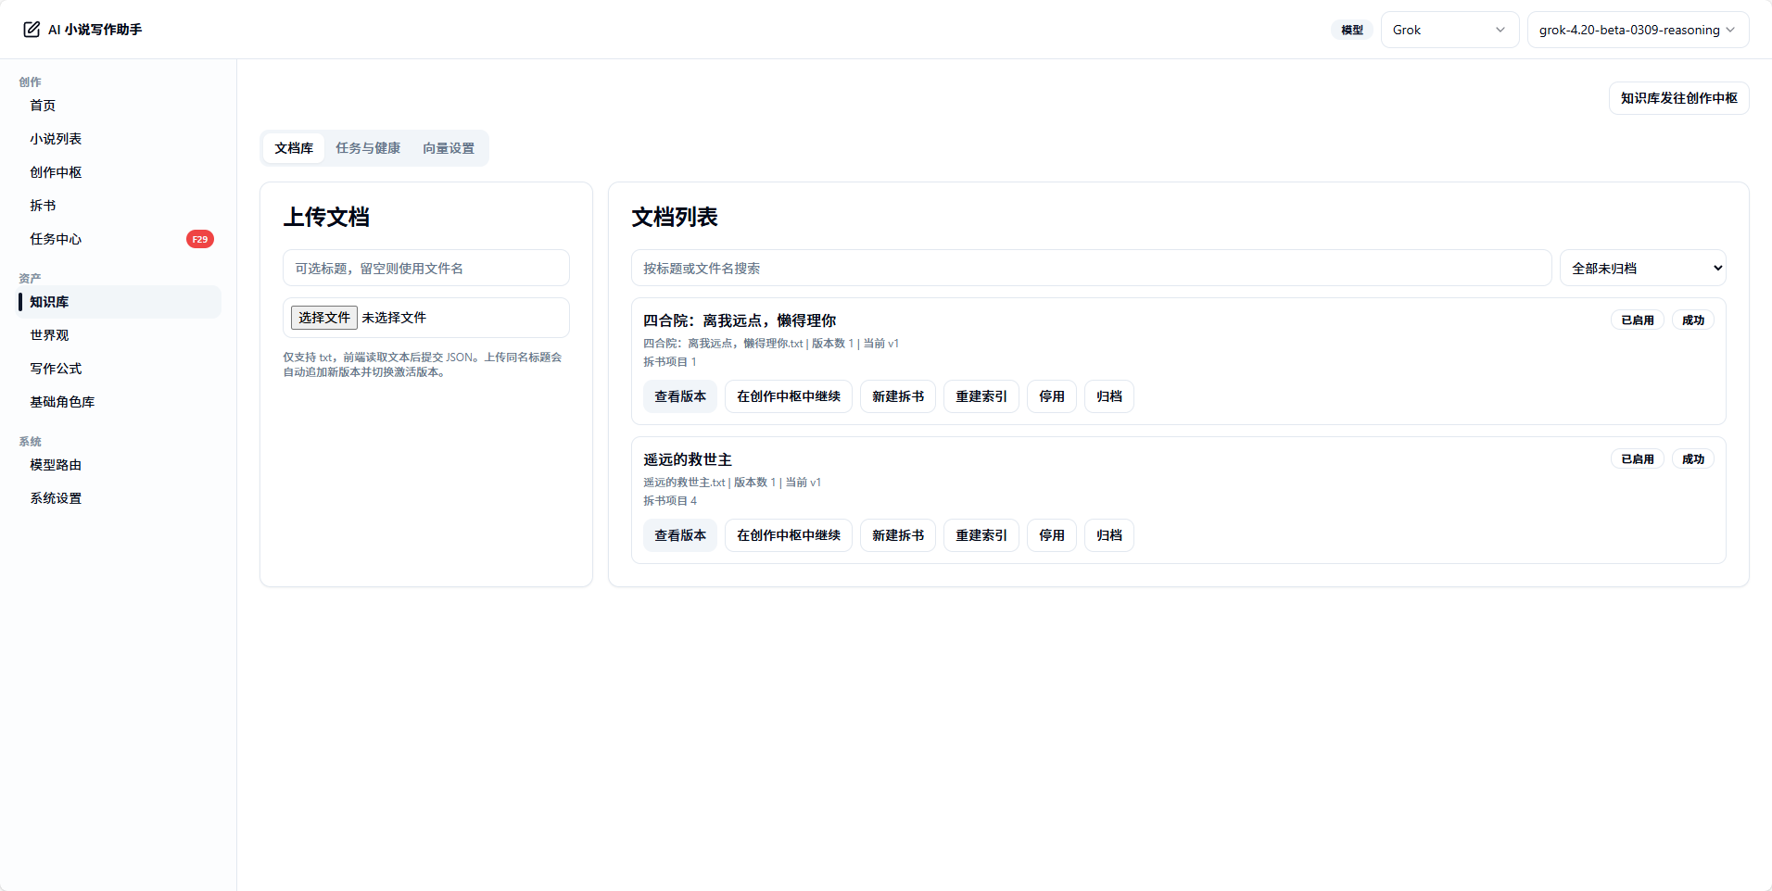Screen dimensions: 1772x891
Task: Start 新建拆书 for the 四合院 document
Action: click(896, 395)
